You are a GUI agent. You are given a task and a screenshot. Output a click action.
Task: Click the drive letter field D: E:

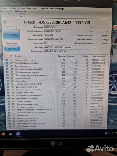(x=59, y=43)
